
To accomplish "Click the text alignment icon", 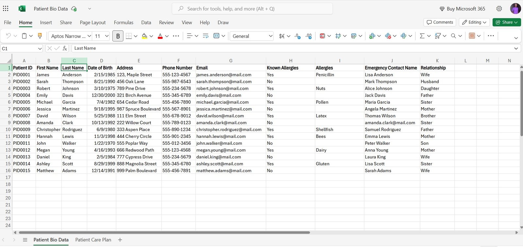I will [x=189, y=36].
